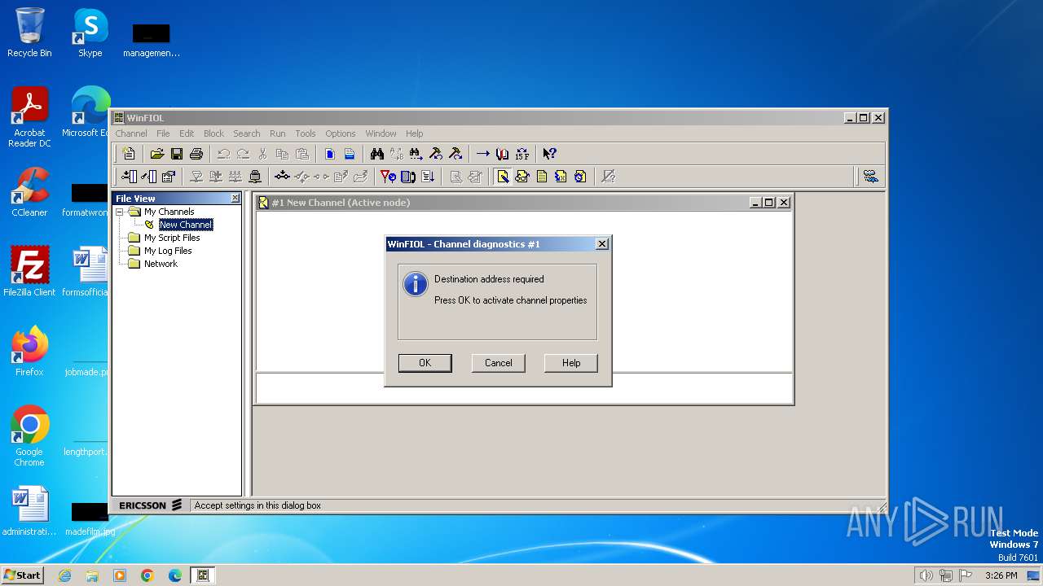The image size is (1043, 586).
Task: Select My Script Files folder
Action: click(172, 238)
